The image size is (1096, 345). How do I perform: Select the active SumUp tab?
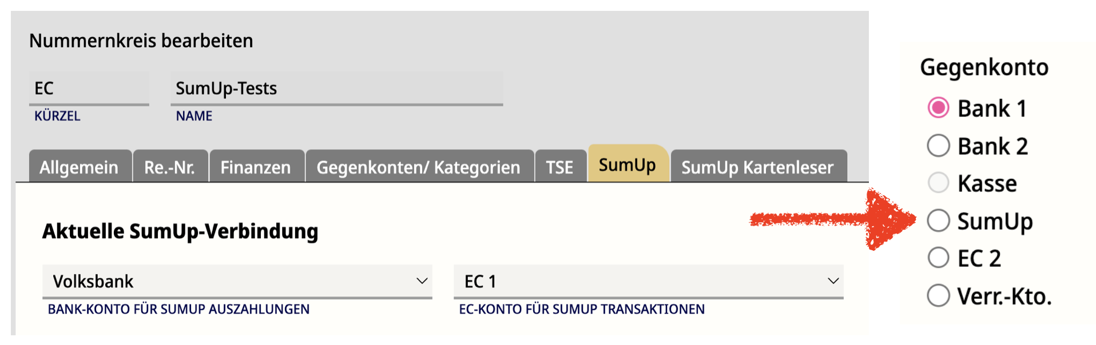[x=627, y=165]
